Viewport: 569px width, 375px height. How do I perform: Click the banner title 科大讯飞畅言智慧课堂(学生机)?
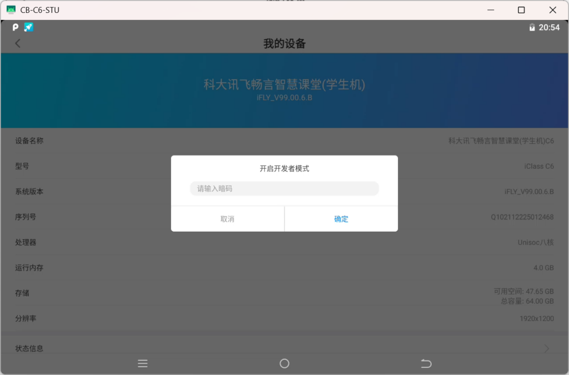coord(284,84)
